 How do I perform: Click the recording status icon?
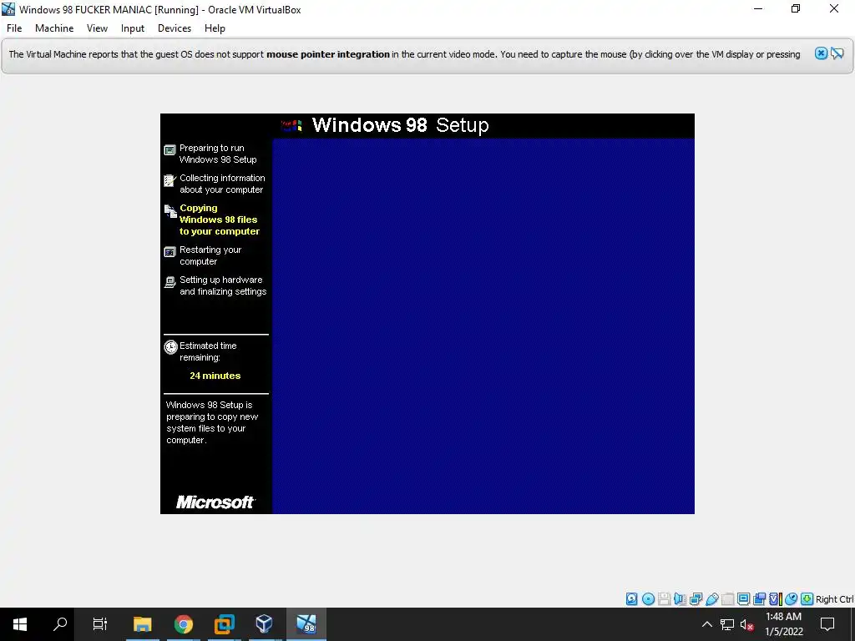[x=760, y=599]
